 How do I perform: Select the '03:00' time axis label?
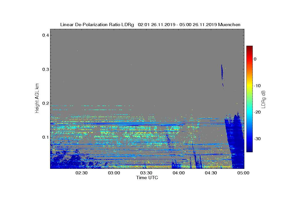[114, 173]
